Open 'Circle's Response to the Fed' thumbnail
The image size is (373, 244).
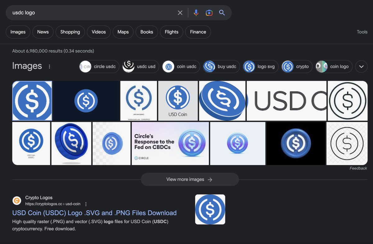pyautogui.click(x=170, y=143)
